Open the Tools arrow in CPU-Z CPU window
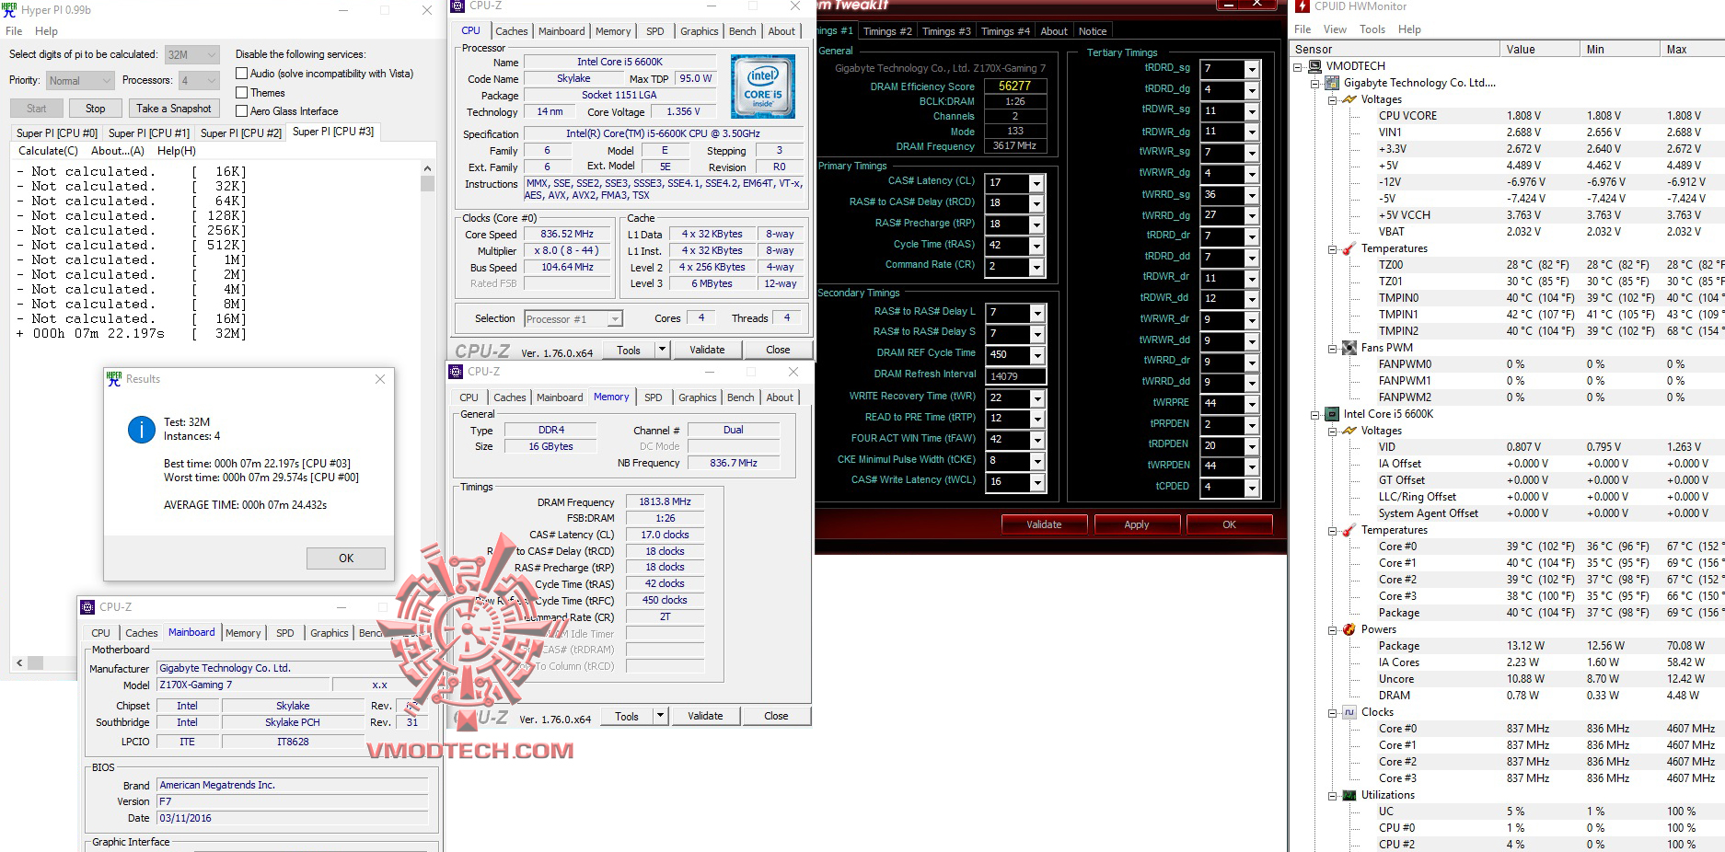1725x852 pixels. 661,350
